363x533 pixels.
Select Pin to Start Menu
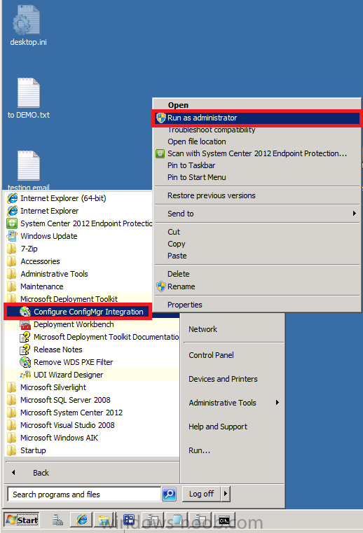click(197, 177)
